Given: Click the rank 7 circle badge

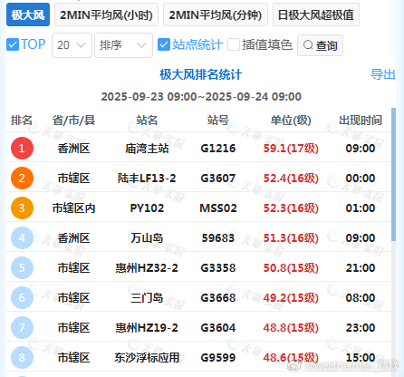Looking at the screenshot, I should 22,327.
